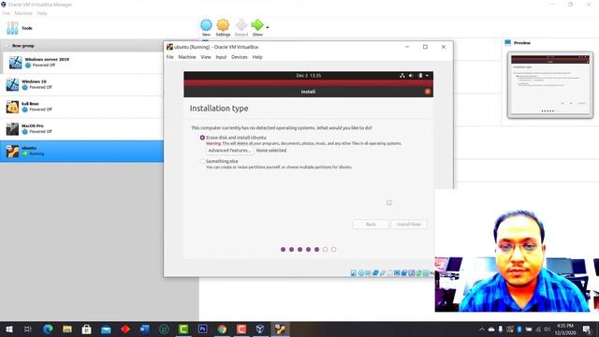Click Bluetooth icon in system tray

(519, 329)
